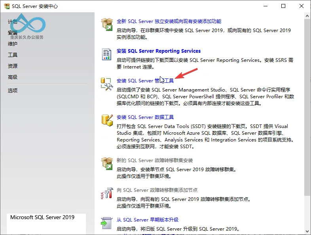
Task: Click the description starting 启动向导，将旧版 SQL Server 升级
Action: click(178, 229)
